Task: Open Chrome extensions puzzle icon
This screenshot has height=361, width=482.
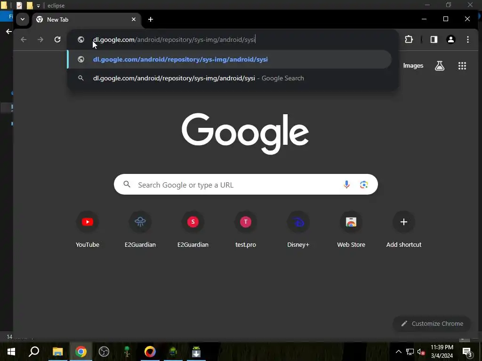Action: click(409, 39)
